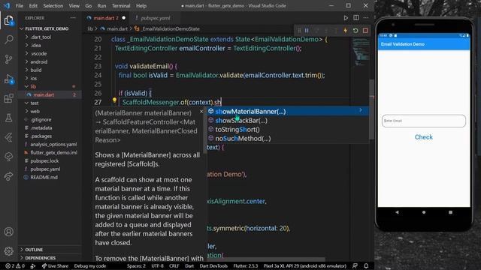Open Run and Debug view
The image size is (481, 270).
click(8, 79)
